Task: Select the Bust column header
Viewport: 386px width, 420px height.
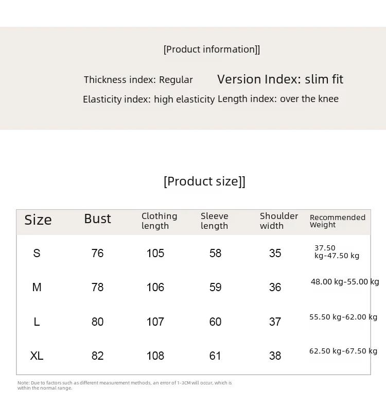Action: pyautogui.click(x=97, y=219)
